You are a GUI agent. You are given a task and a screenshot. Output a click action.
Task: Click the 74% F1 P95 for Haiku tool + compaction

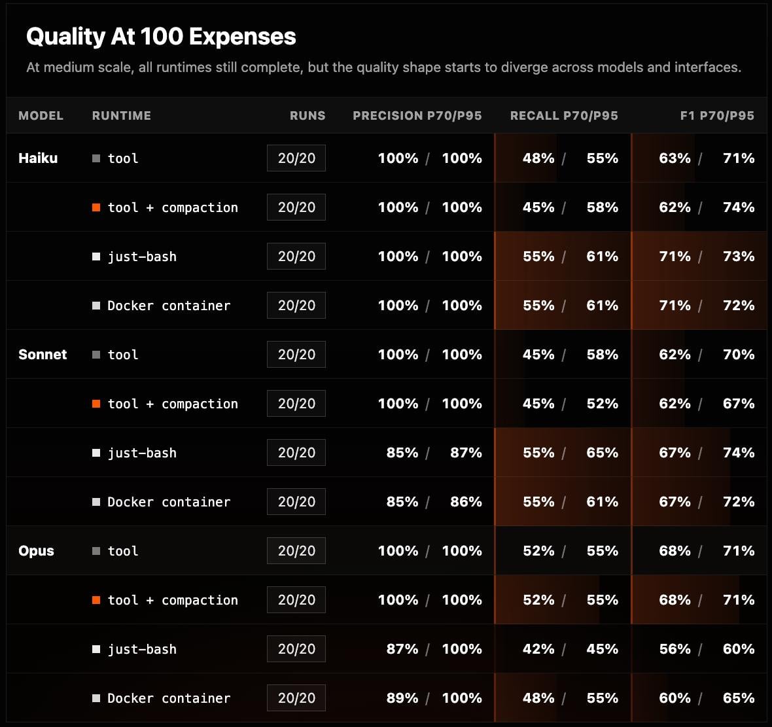[x=739, y=207]
